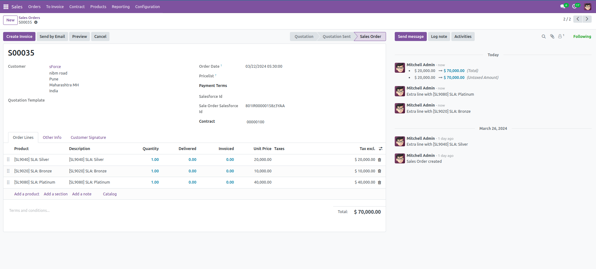
Task: Click the Unit Price column header
Action: [x=262, y=149]
